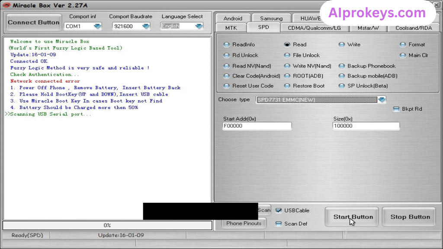Click into the Start Addr(0x) field
Screen dimensions: 443x249
[257, 126]
